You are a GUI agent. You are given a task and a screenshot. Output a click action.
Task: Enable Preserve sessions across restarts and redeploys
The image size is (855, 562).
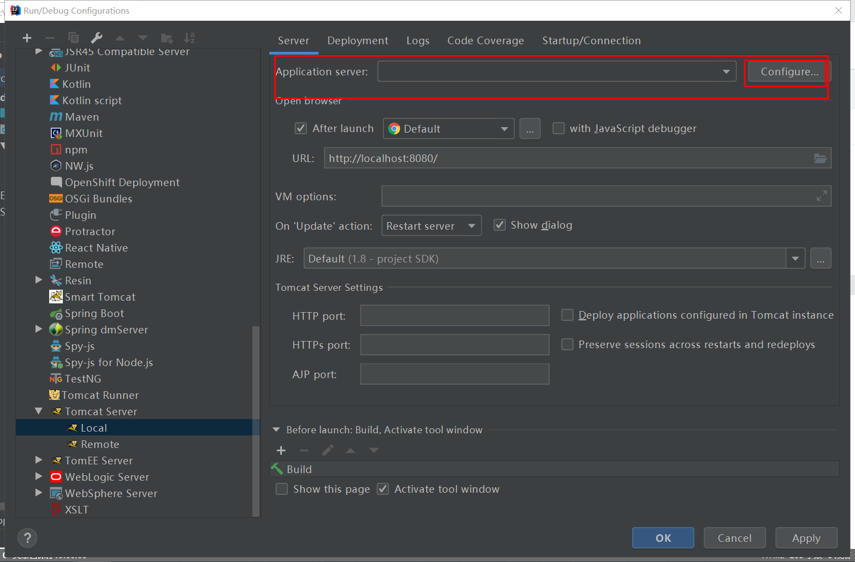[567, 344]
